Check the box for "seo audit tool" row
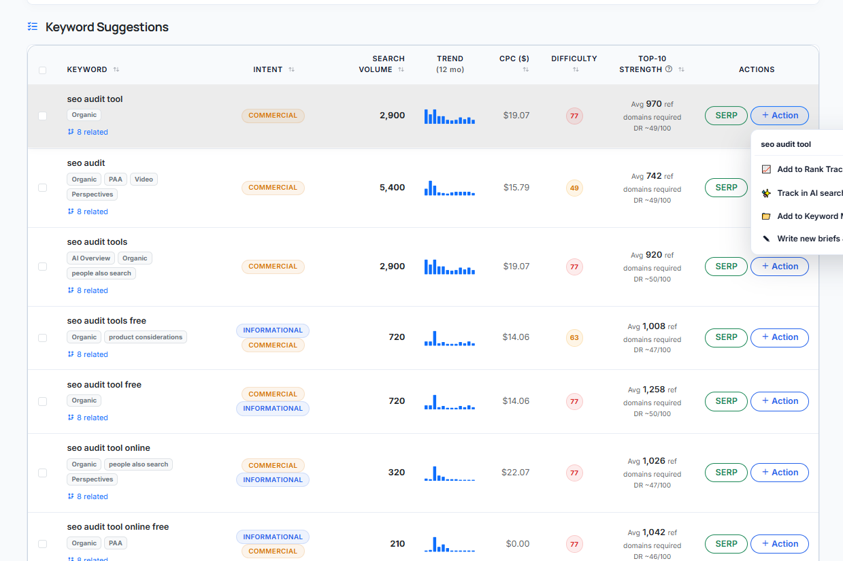The image size is (843, 561). click(x=43, y=116)
